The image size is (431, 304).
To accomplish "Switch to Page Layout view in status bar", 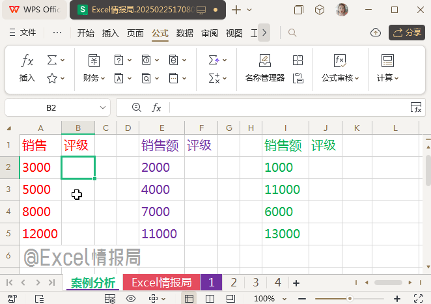I will click(x=210, y=299).
